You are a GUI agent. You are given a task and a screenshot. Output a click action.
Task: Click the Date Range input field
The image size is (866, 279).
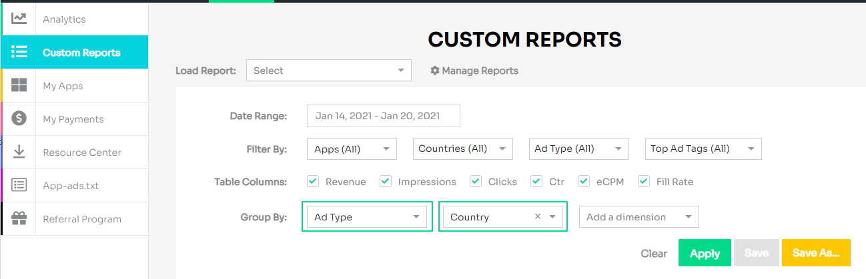pos(384,116)
